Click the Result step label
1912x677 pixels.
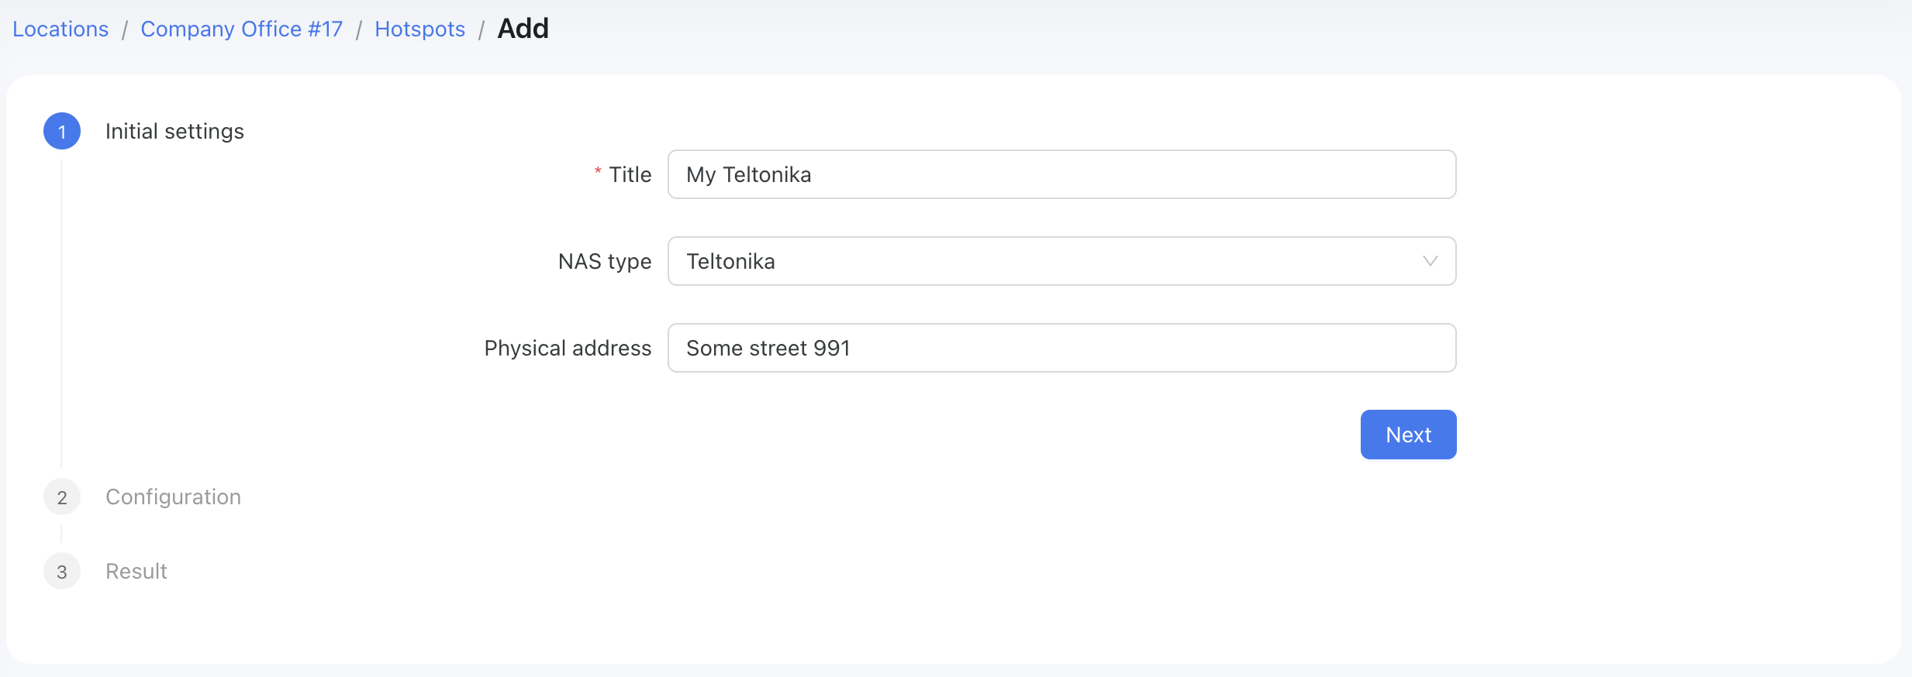click(136, 571)
